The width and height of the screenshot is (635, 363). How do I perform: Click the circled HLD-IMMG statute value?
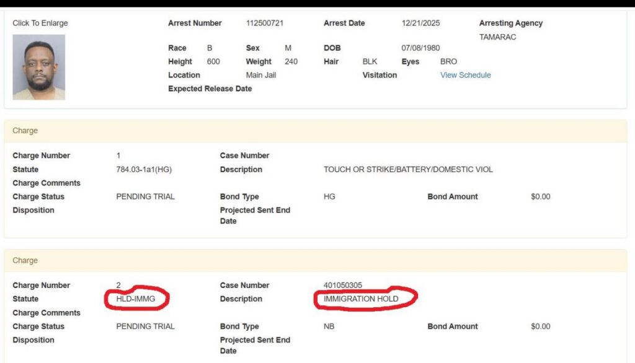135,299
